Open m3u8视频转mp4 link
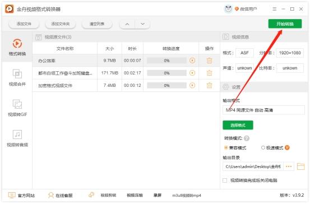Viewport: 310px width, 204px height. pyautogui.click(x=187, y=196)
